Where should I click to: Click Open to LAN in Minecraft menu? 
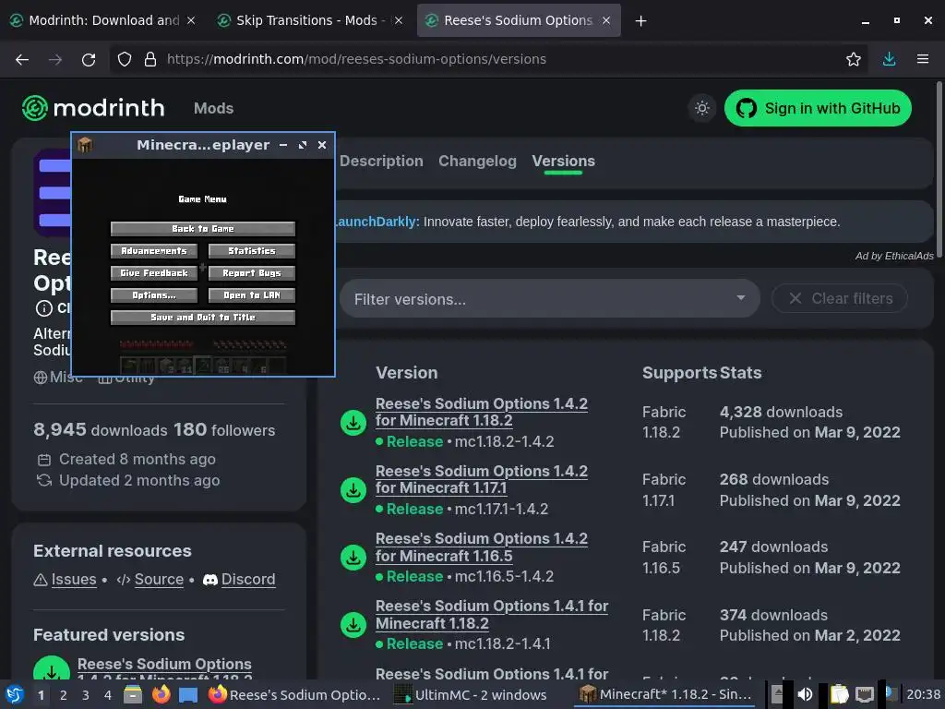click(x=251, y=295)
